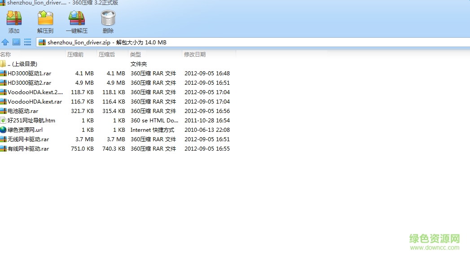
Task: Click the archive icon of 电池驱动.rar
Action: (x=3, y=111)
